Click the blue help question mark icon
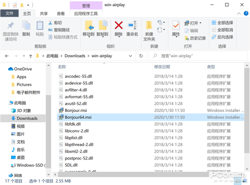 point(246,13)
